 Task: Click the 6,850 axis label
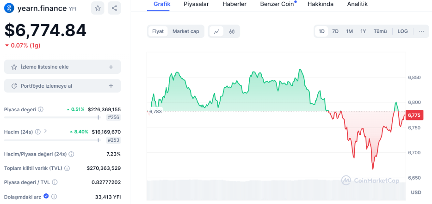tap(414, 78)
